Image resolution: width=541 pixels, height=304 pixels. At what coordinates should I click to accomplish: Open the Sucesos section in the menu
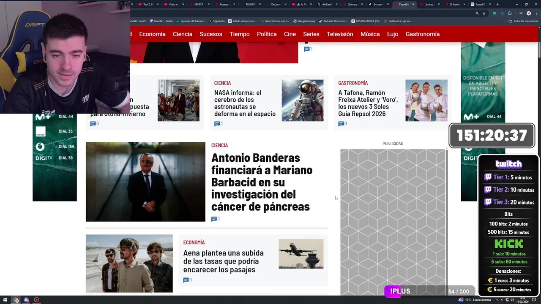point(211,34)
